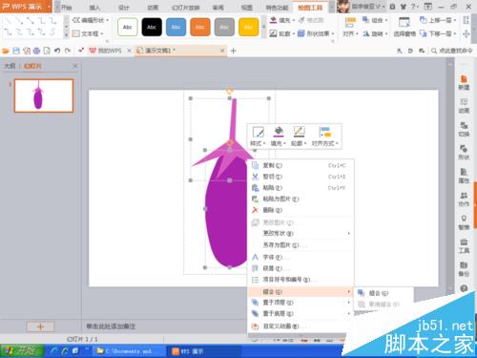Viewport: 477px width, 358px height.
Task: Apply the white Abc shape style
Action: coord(128,27)
